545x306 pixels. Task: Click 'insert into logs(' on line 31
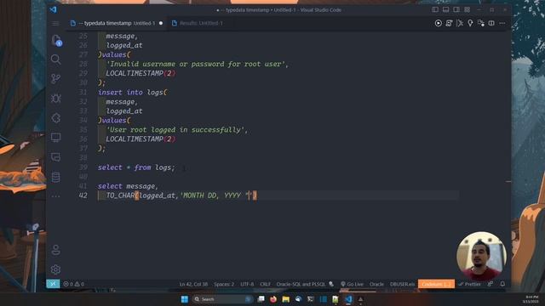[133, 93]
